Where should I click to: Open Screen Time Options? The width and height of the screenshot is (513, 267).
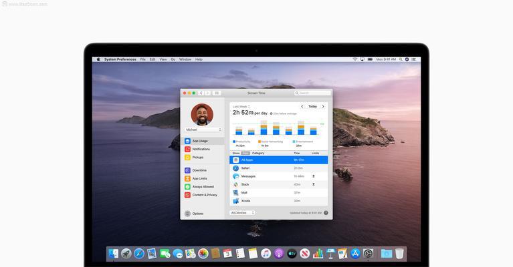194,214
